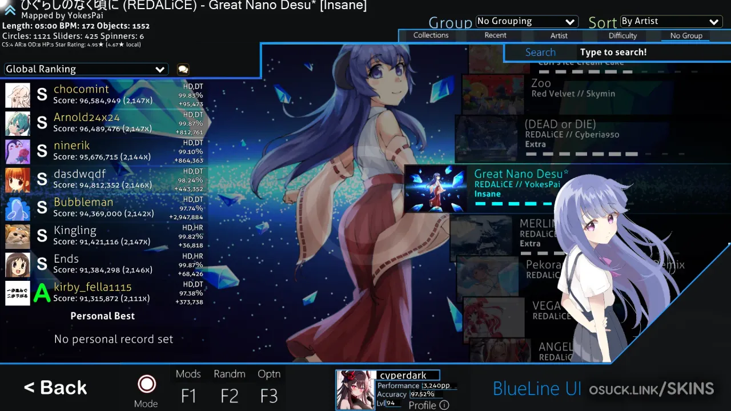Pick a random map with Randm (F2)

coord(230,386)
